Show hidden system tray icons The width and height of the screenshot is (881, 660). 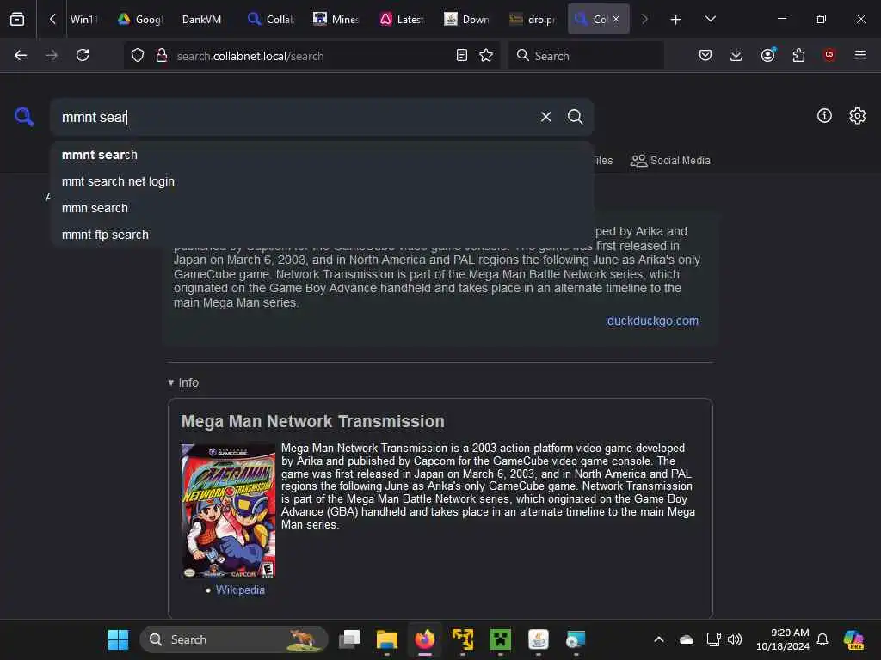tap(658, 639)
